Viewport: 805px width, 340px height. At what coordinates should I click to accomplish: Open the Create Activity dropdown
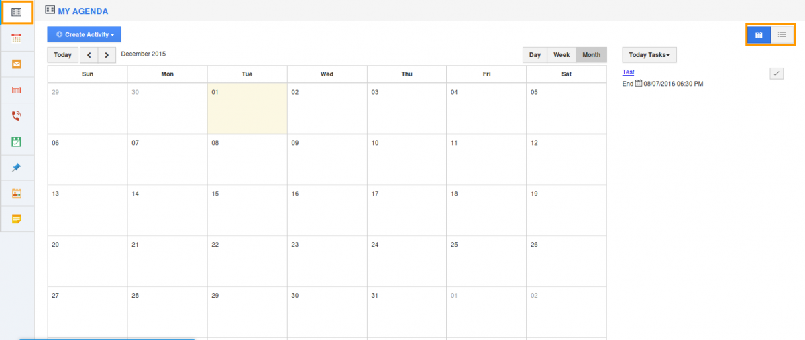tap(85, 34)
